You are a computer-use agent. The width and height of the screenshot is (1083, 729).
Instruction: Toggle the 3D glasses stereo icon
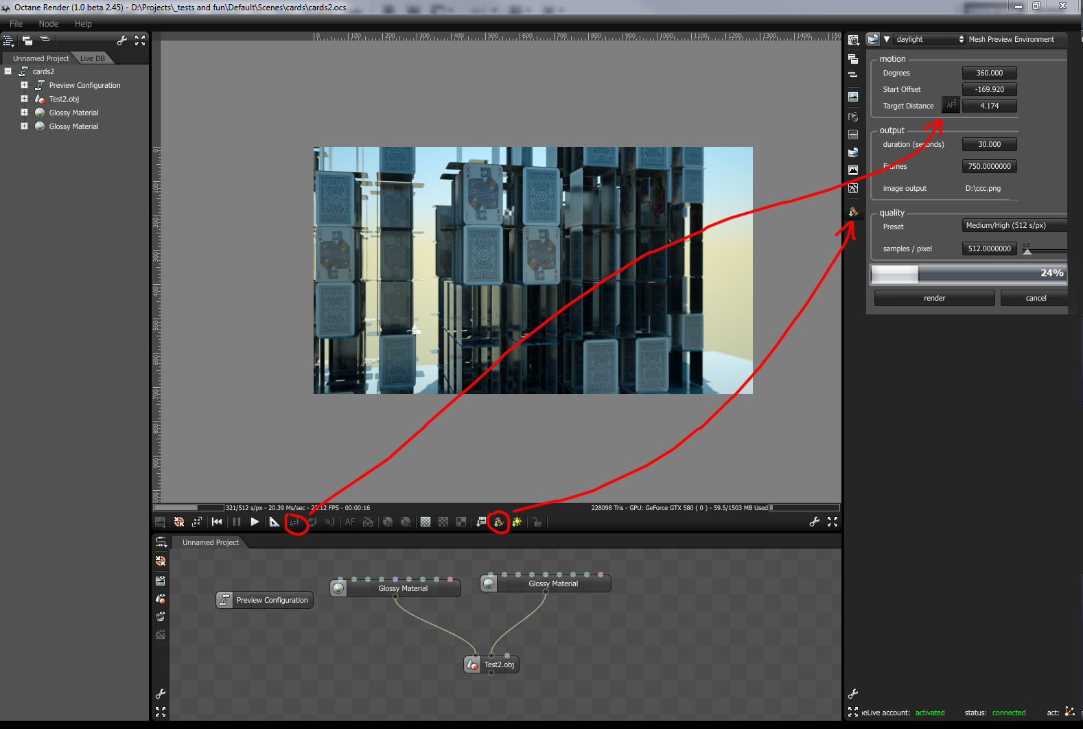coord(368,522)
